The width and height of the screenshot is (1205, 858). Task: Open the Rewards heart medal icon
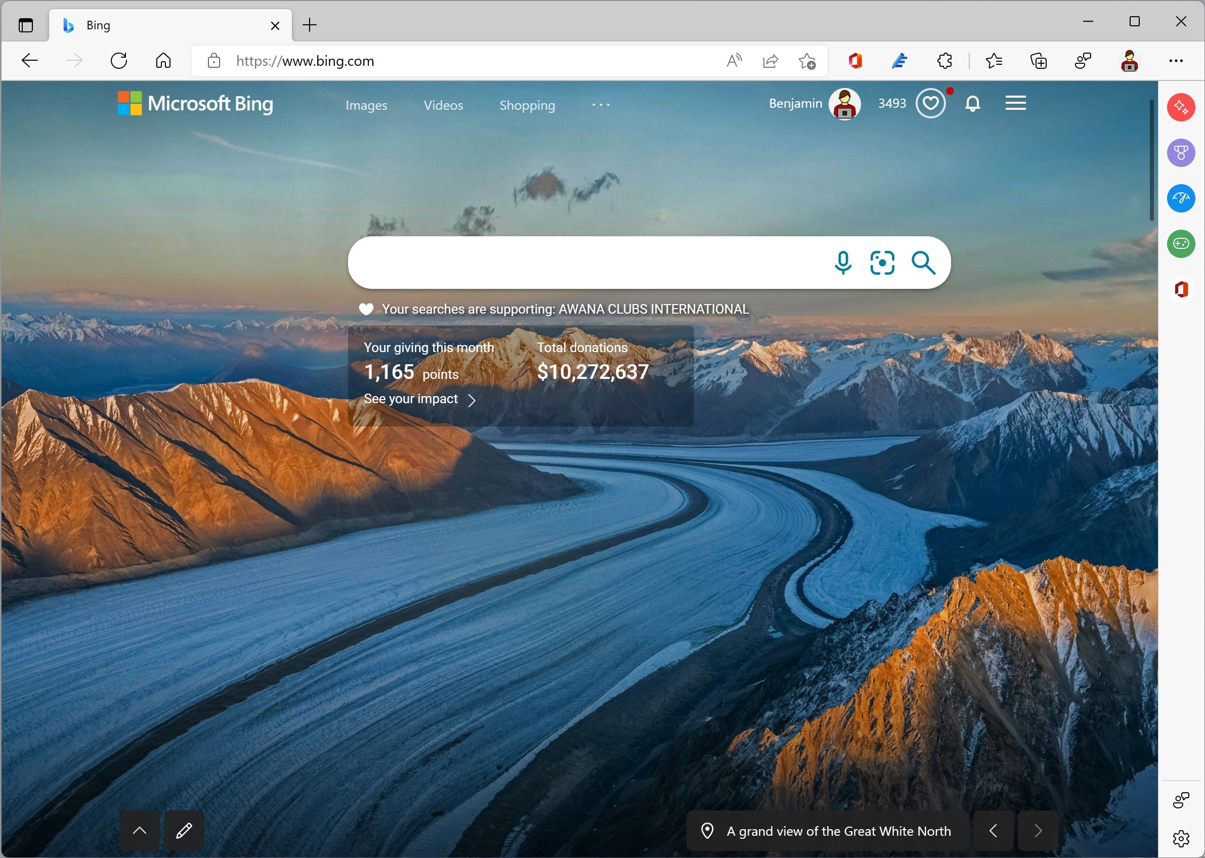point(930,104)
